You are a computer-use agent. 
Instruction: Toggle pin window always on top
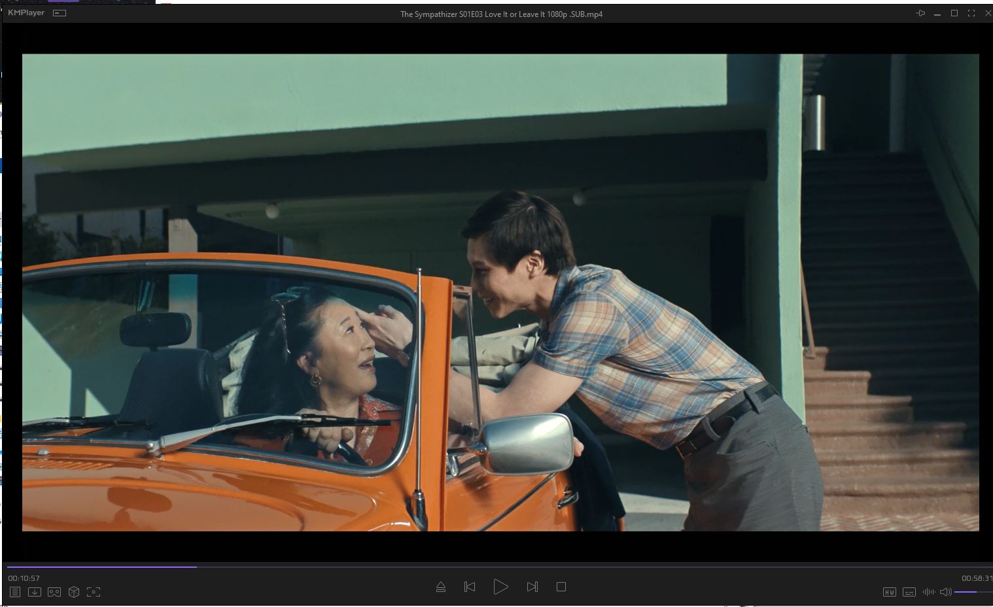[920, 13]
